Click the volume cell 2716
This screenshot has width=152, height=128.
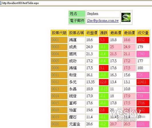pos(143,103)
